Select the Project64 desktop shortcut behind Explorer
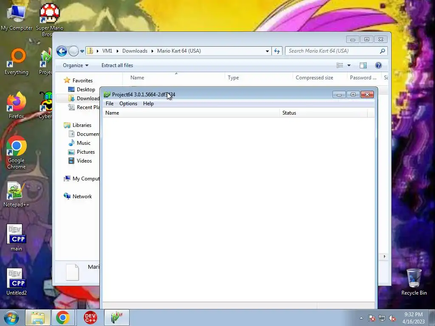435x326 pixels. point(46,62)
